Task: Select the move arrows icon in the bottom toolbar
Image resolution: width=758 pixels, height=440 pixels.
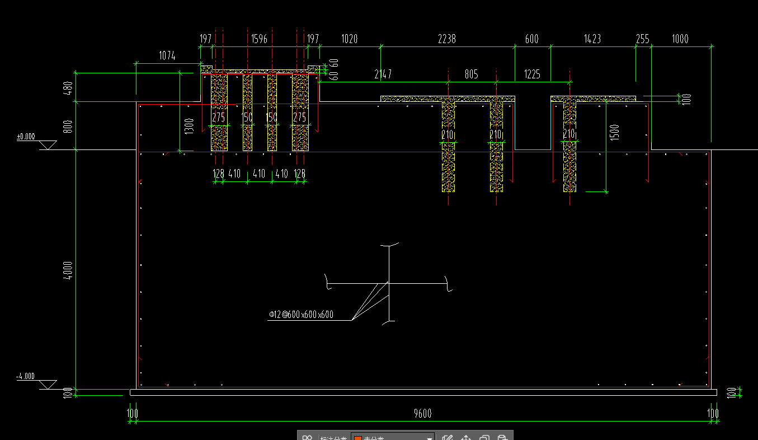Action: point(465,438)
